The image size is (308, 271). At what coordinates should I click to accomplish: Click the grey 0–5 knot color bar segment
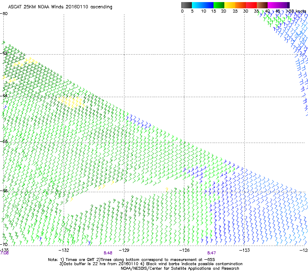pyautogui.click(x=186, y=5)
